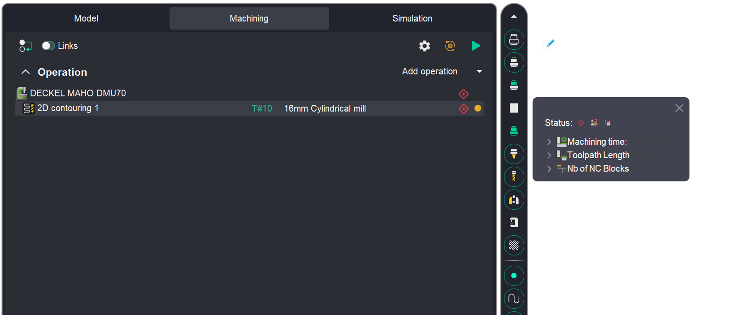
Task: Click the operation order icon left of Links
Action: (25, 46)
